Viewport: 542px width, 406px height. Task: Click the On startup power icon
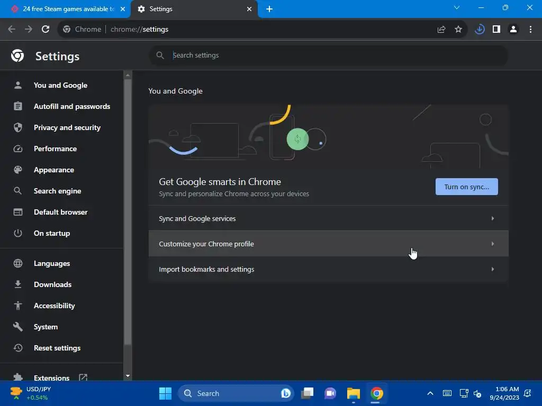click(17, 233)
